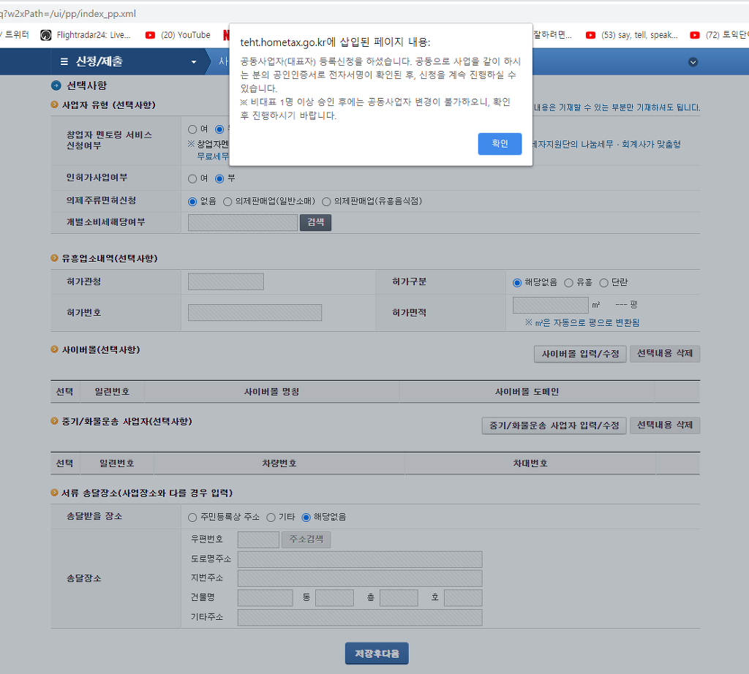Click the 건물명 input field
Viewport: 749px width, 674px height.
point(265,598)
